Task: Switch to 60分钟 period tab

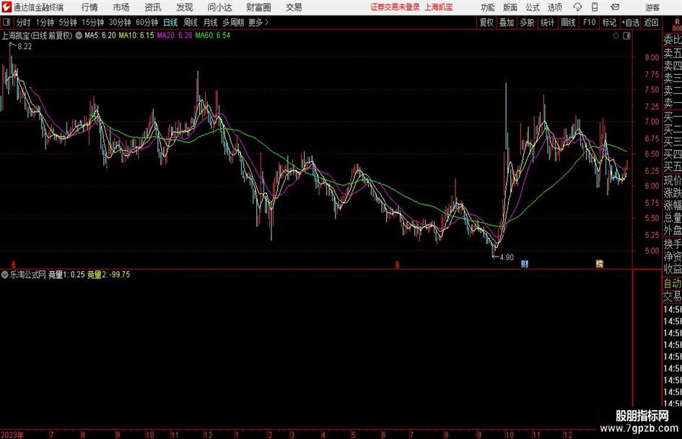Action: coord(147,22)
